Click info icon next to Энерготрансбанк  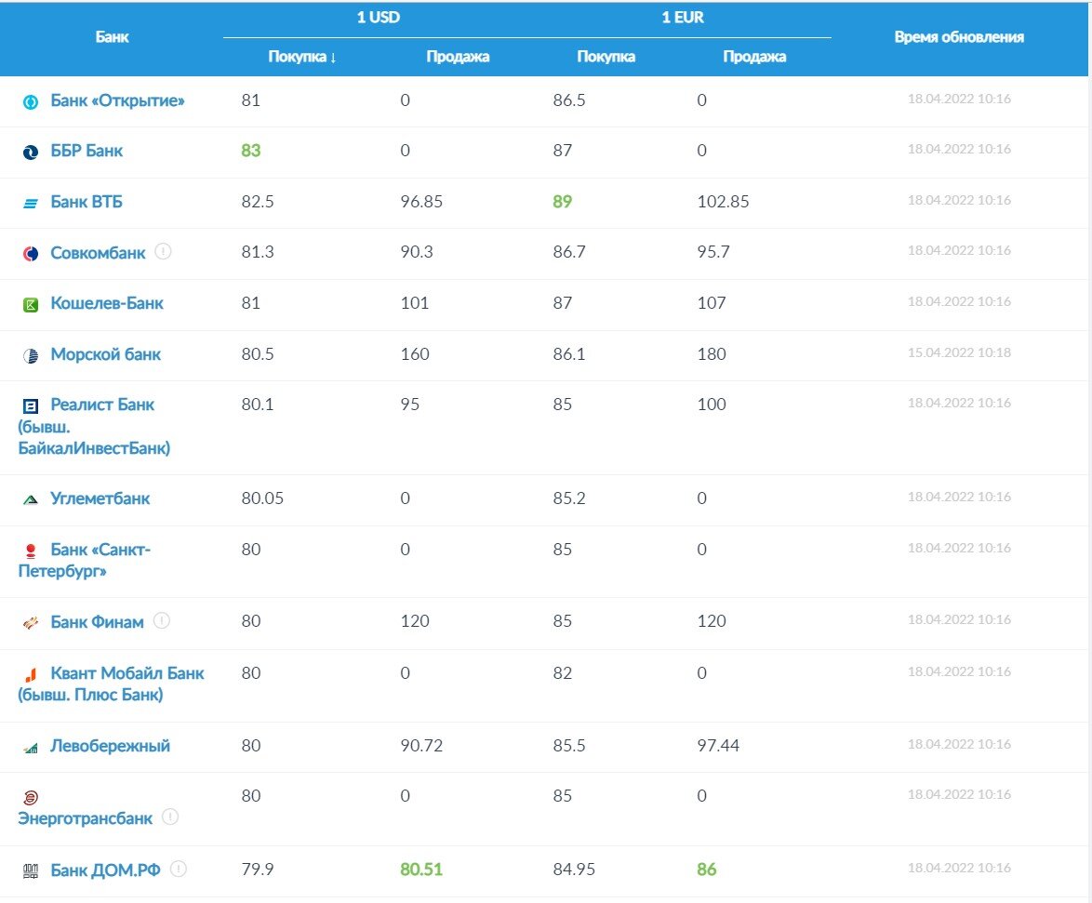click(x=170, y=817)
